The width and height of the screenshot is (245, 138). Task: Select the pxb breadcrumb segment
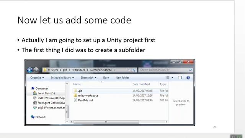pos(65,70)
